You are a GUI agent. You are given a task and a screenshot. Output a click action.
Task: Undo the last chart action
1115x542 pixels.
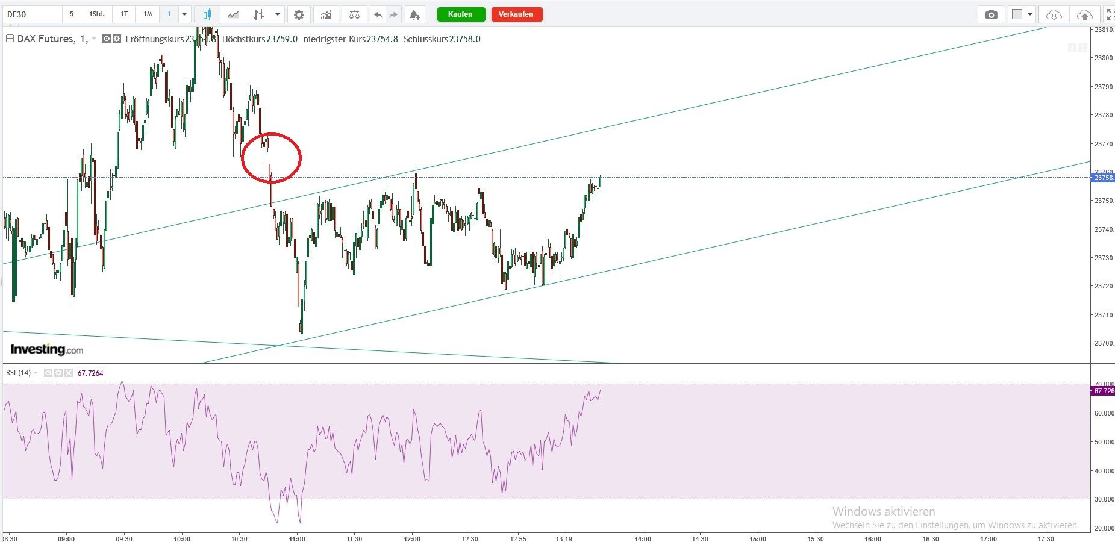[378, 14]
